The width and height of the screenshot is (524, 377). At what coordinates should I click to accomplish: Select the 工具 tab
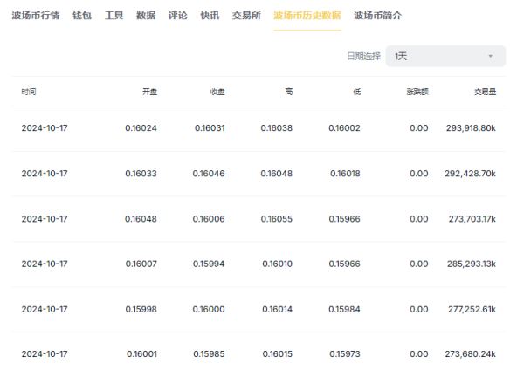click(114, 16)
